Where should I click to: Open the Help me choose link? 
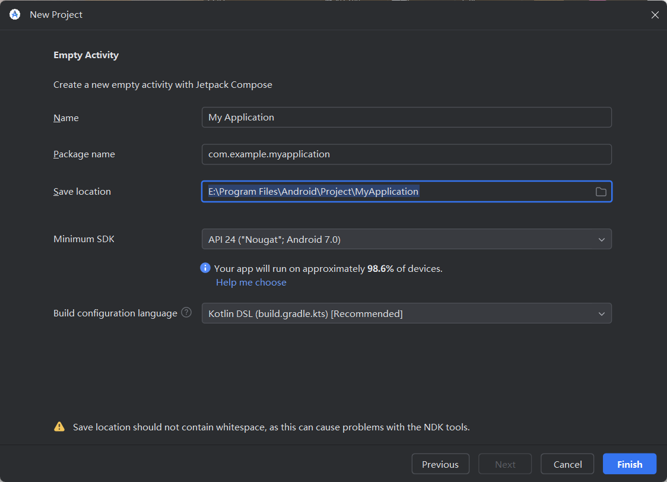[251, 283]
